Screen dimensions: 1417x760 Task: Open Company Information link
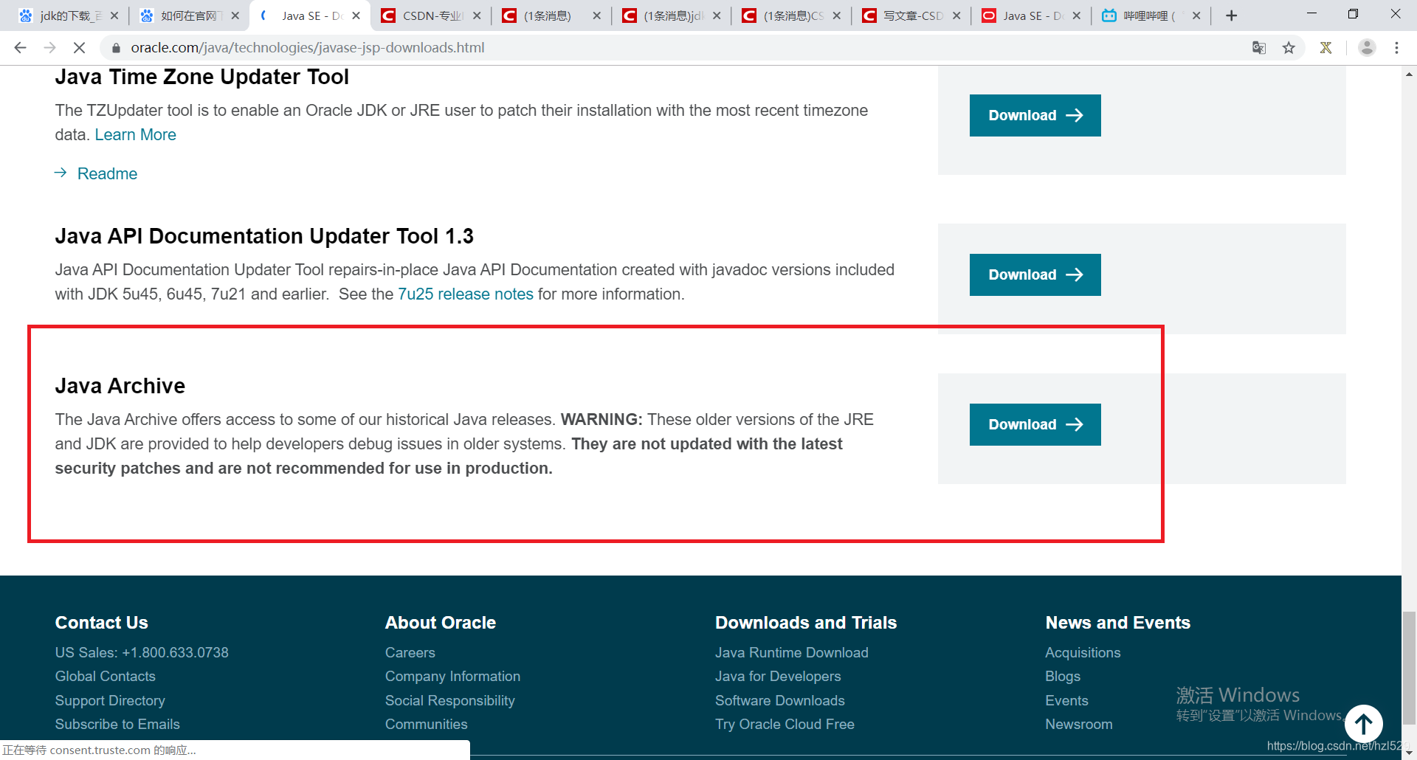pyautogui.click(x=452, y=676)
